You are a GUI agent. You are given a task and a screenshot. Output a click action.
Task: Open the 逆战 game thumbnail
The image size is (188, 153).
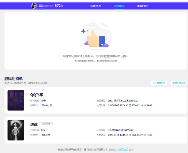click(x=16, y=130)
